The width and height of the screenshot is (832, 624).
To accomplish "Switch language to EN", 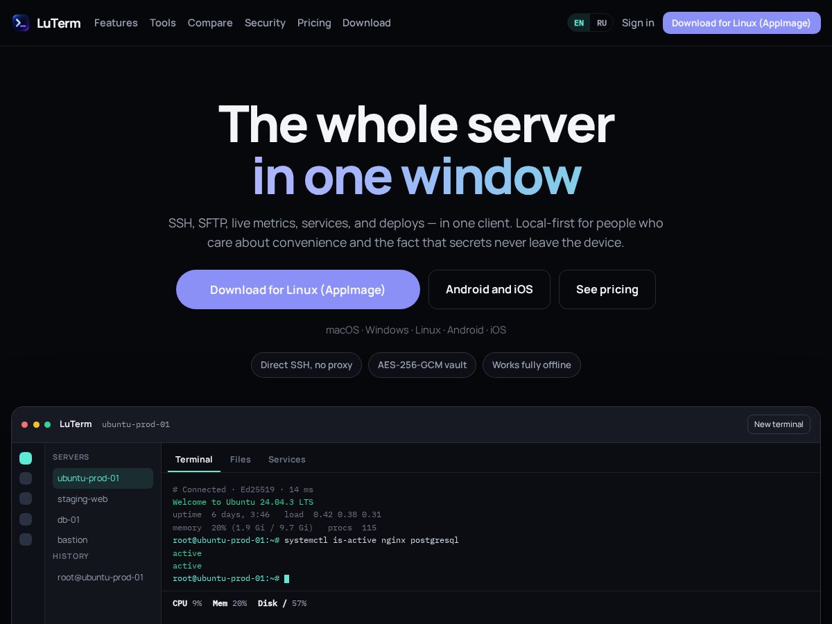I will click(x=579, y=23).
